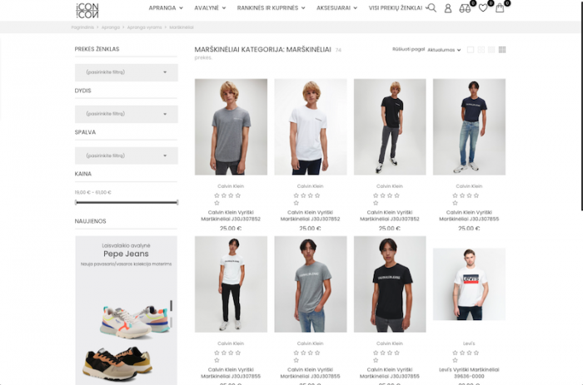Expand the Rankinės ir kuprinės menu
Image resolution: width=583 pixels, height=385 pixels.
coord(271,7)
